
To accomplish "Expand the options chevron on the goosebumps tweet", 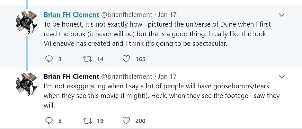I will [282, 77].
